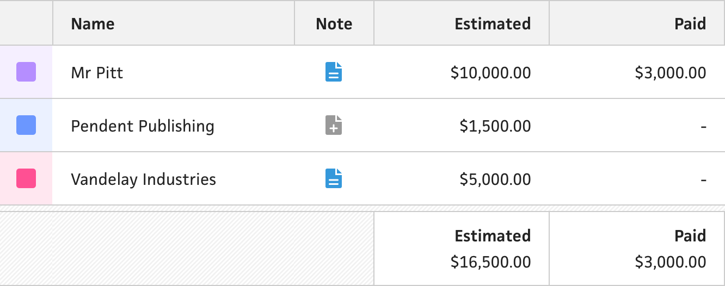The height and width of the screenshot is (286, 725).
Task: Select the Mr Pitt name cell
Action: (x=174, y=72)
